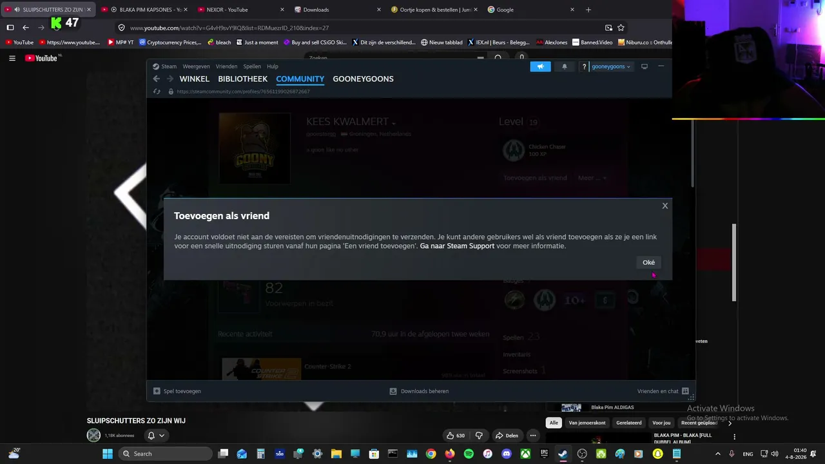Go back in the browser
This screenshot has height=464, width=825.
26,28
